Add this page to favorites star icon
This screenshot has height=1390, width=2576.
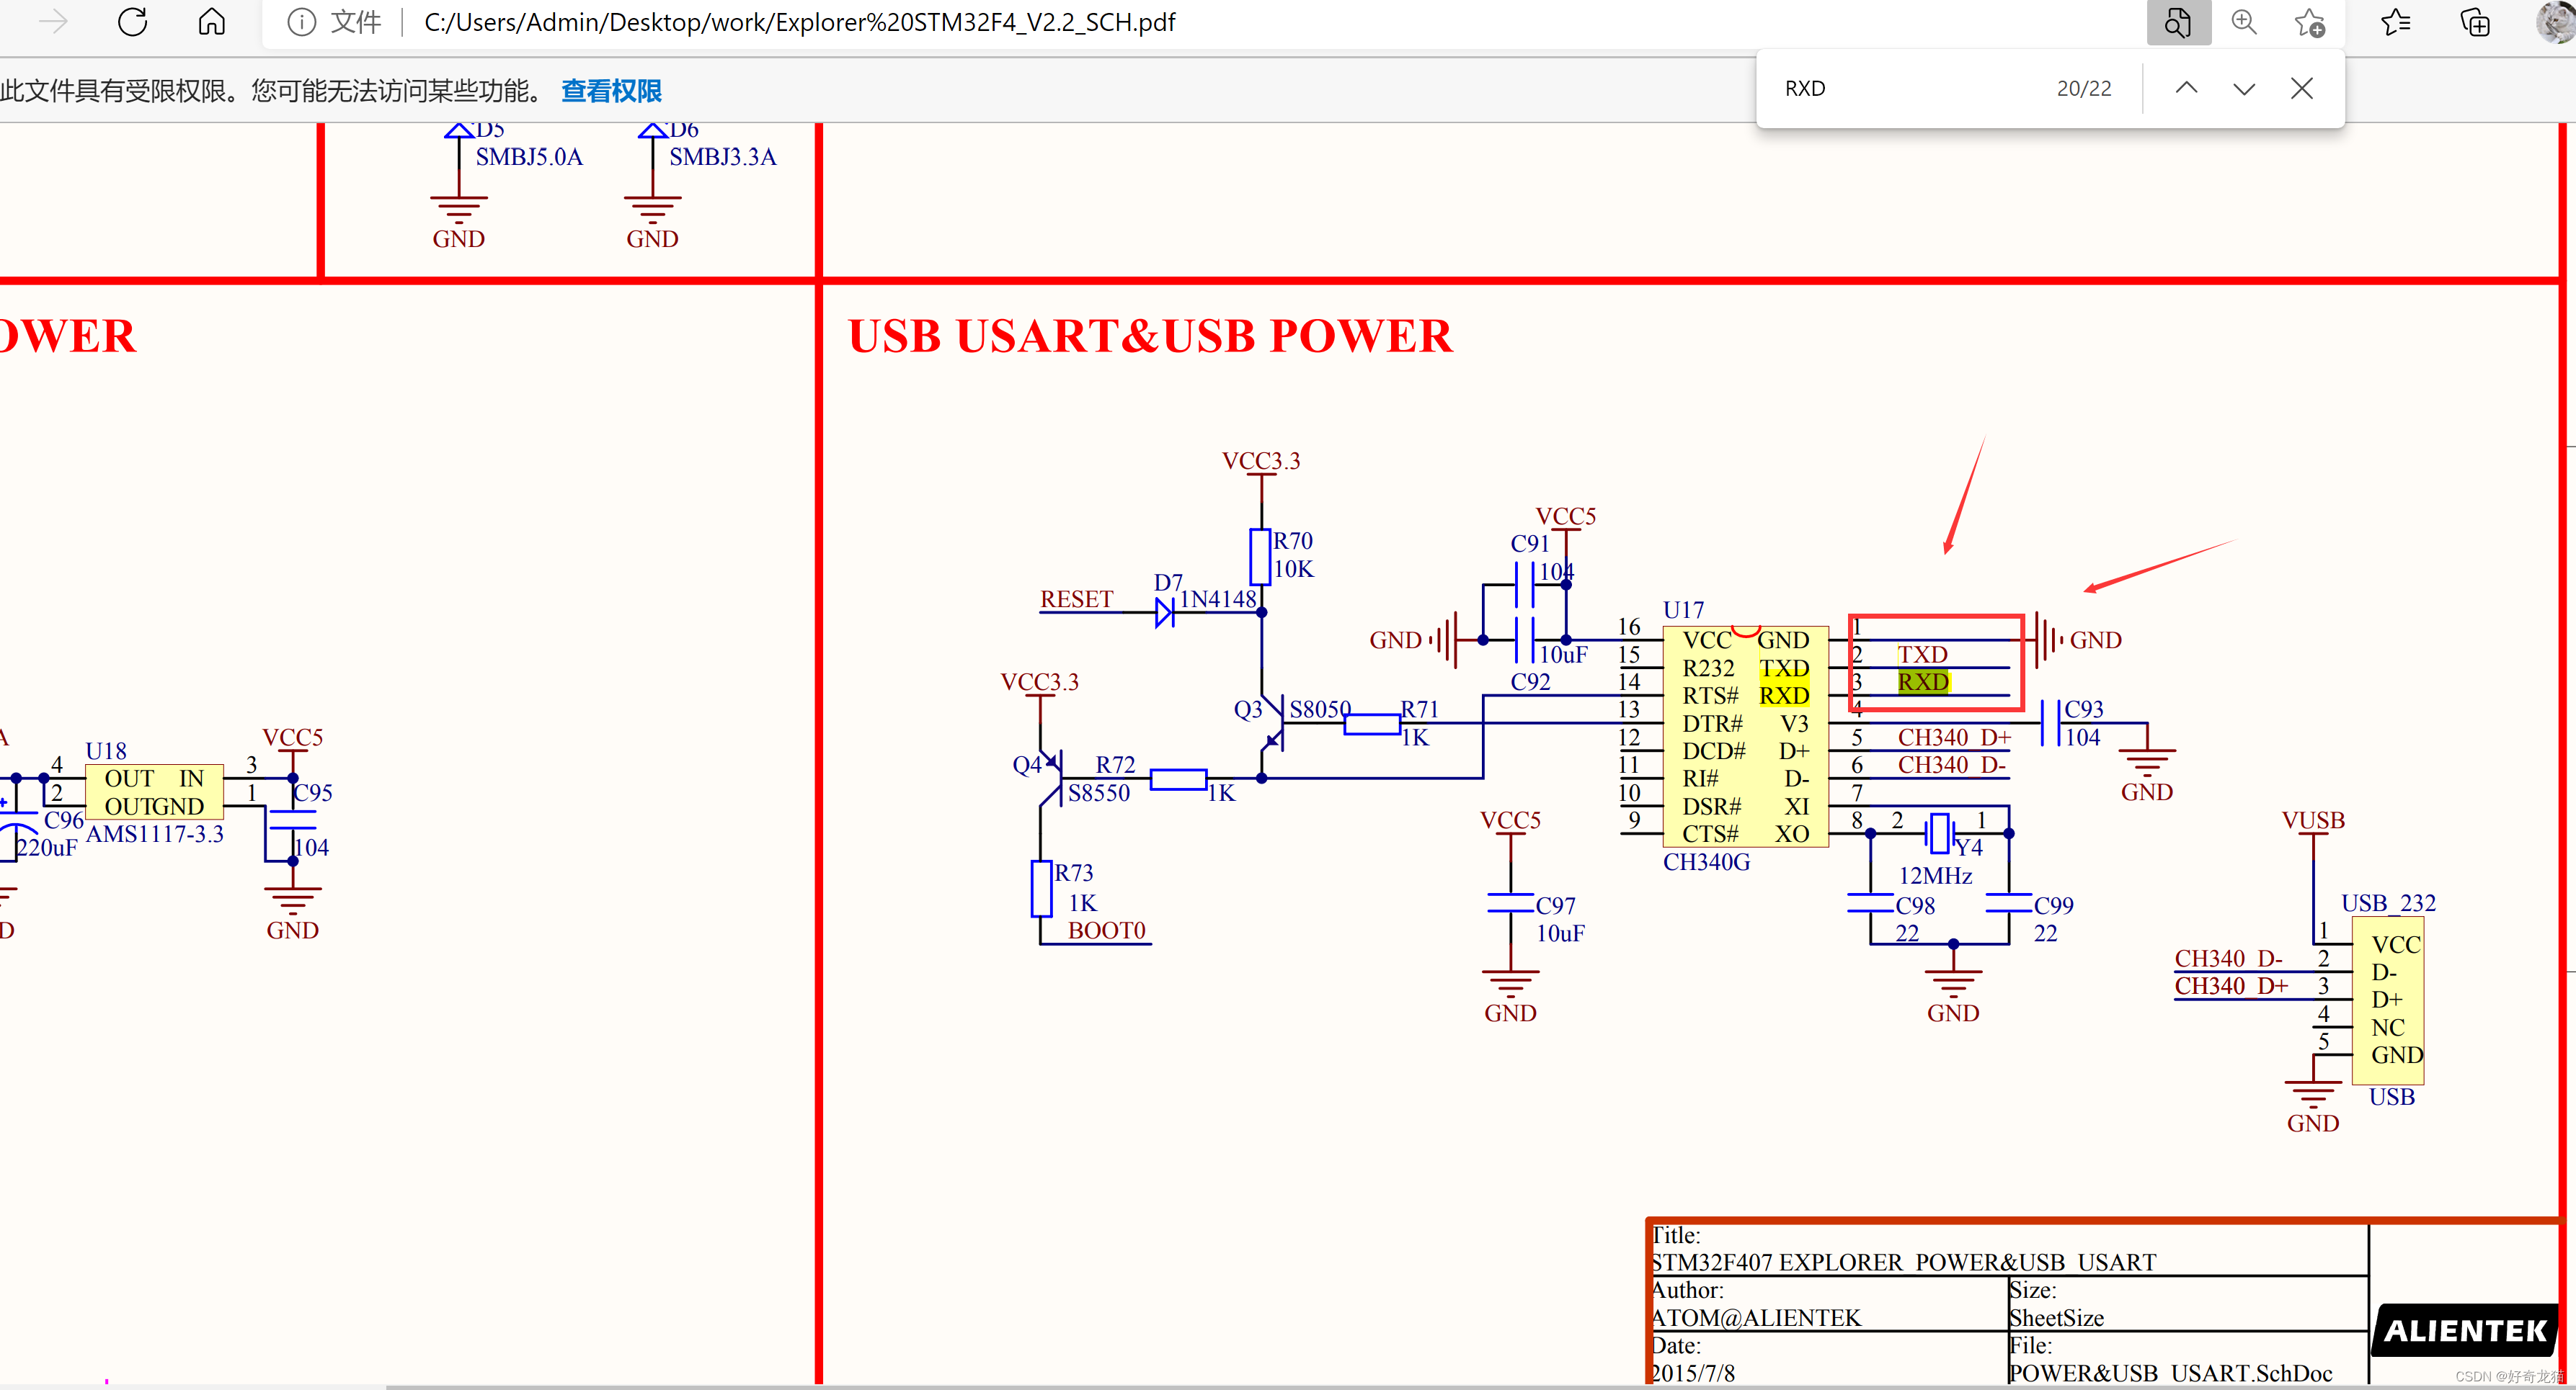2309,22
